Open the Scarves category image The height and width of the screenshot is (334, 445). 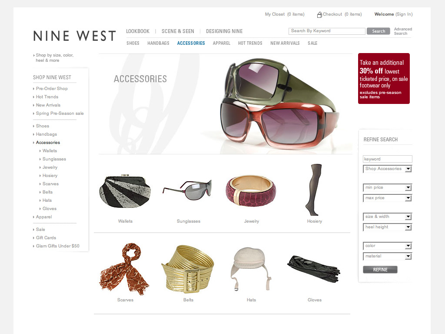[124, 269]
